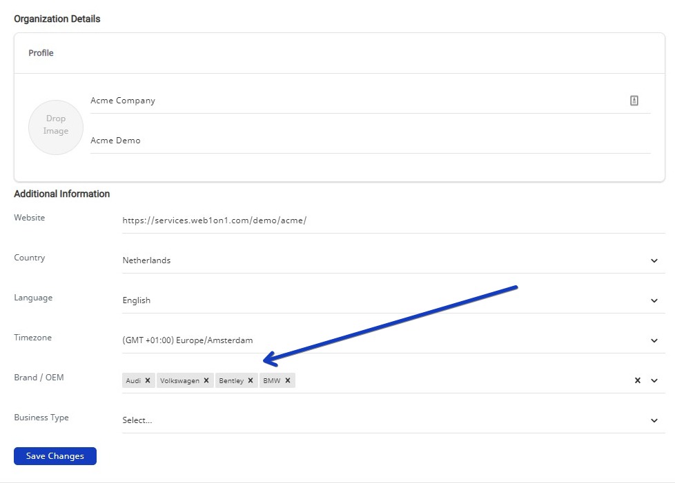Expand the Language chevron arrow
This screenshot has width=675, height=483.
click(654, 301)
